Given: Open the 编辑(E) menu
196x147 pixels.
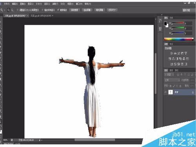Looking at the screenshot, I should [15, 4].
